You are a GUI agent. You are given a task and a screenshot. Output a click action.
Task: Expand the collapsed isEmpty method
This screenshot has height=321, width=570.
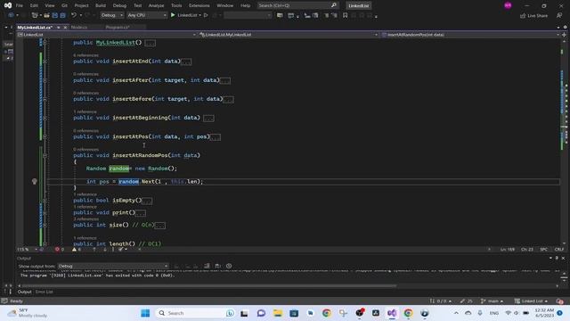(x=45, y=201)
